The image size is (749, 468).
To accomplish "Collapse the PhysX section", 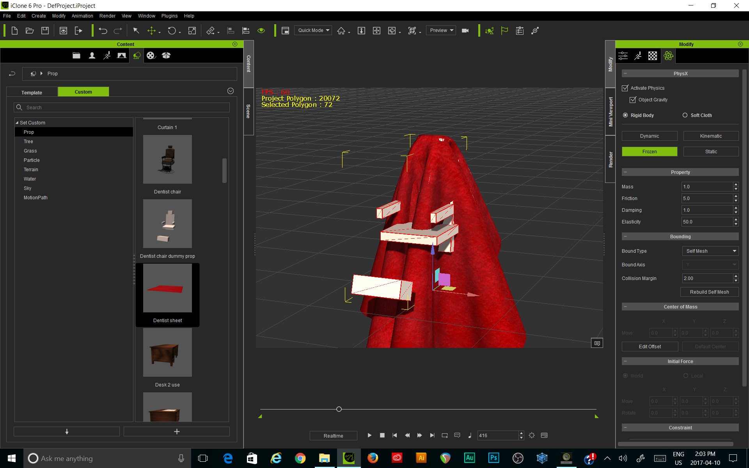I will (x=625, y=74).
